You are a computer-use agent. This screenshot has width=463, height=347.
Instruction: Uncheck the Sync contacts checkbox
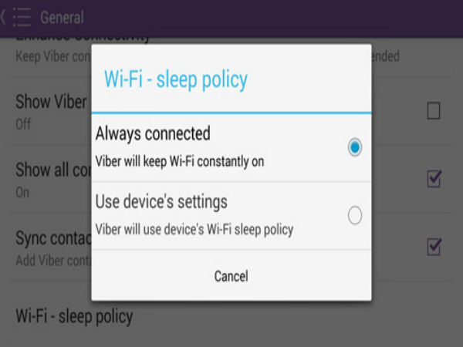pos(434,247)
